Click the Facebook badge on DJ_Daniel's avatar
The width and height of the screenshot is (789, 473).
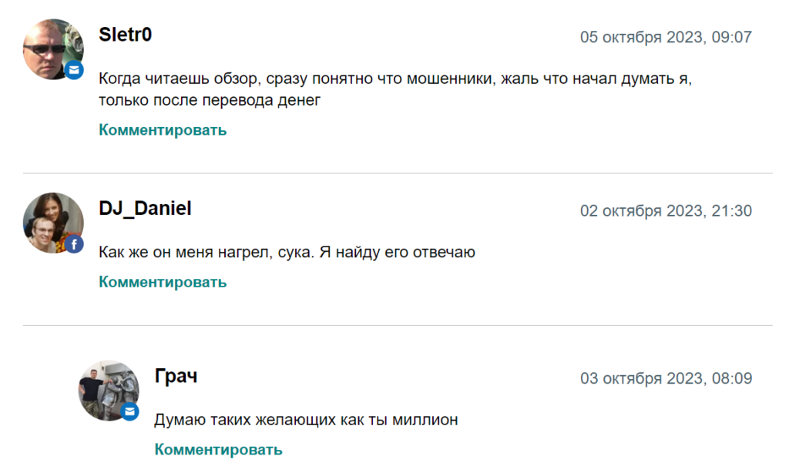74,244
